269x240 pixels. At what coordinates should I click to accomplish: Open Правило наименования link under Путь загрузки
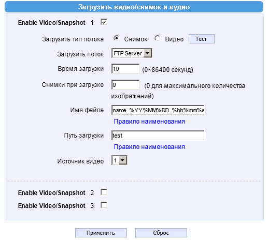click(x=149, y=147)
